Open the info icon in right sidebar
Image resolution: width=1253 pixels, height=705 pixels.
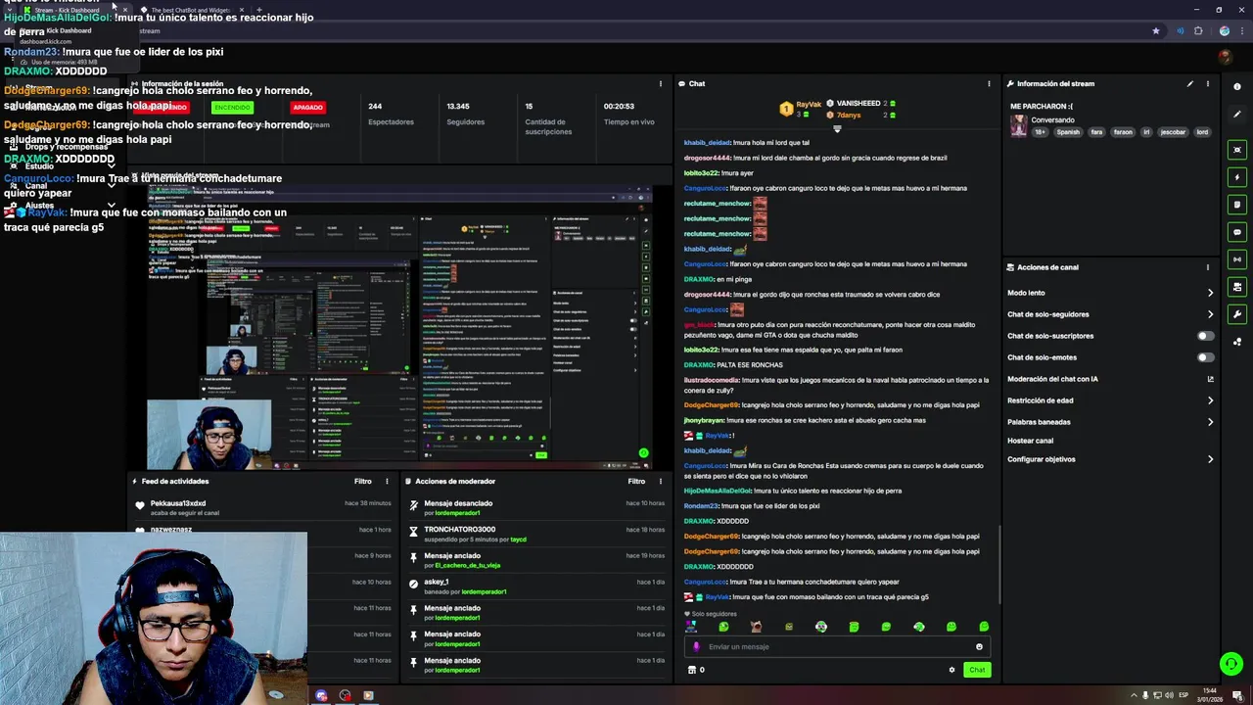(x=1237, y=87)
